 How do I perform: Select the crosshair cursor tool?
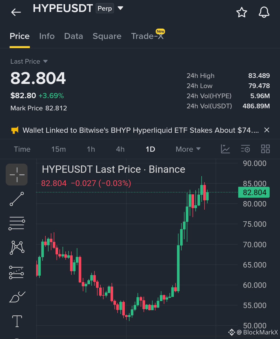(17, 175)
